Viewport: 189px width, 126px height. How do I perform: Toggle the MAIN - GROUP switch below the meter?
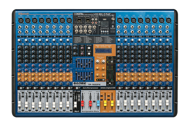(x=110, y=83)
